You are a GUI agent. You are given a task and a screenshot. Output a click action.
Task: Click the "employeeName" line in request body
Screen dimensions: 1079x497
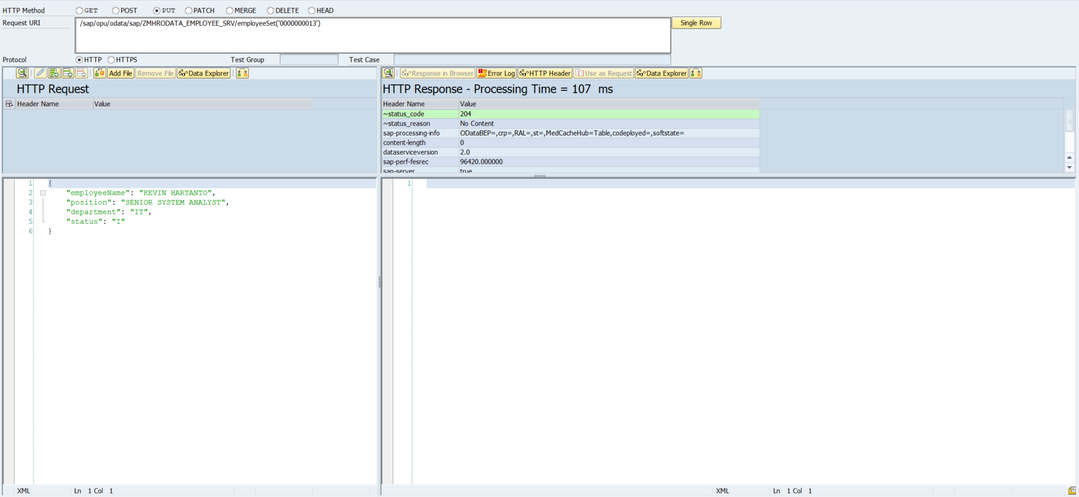(141, 193)
